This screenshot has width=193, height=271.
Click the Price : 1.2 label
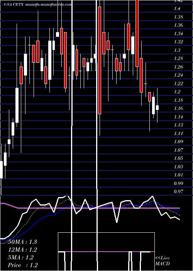click(x=23, y=265)
